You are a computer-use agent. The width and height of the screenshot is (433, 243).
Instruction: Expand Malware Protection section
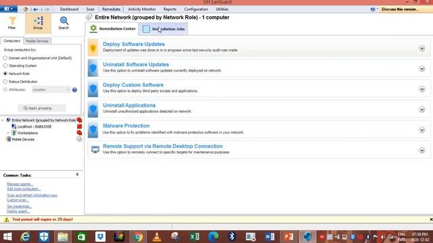(421, 130)
